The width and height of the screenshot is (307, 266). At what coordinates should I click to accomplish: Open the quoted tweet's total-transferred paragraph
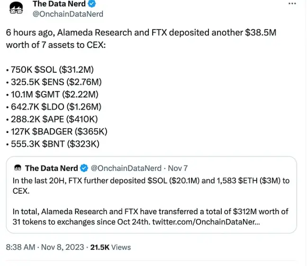[151, 216]
